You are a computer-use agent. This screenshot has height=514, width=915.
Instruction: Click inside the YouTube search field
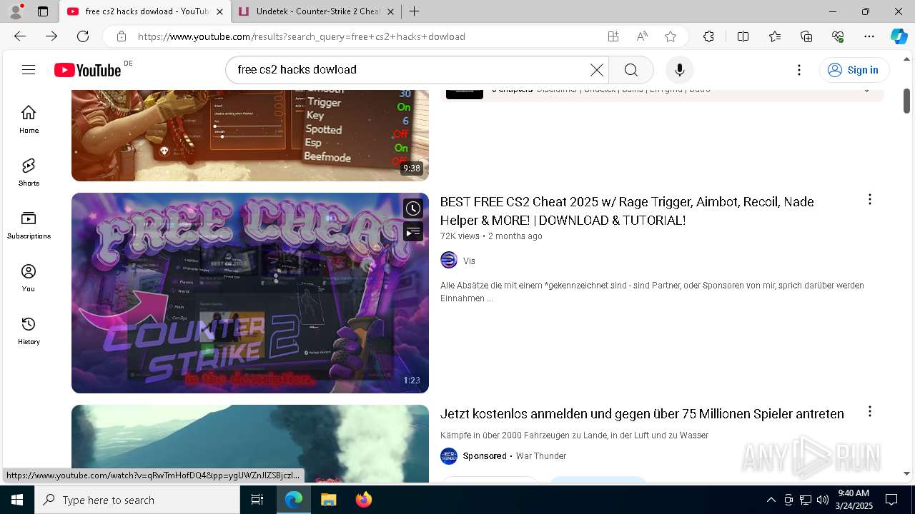click(411, 69)
